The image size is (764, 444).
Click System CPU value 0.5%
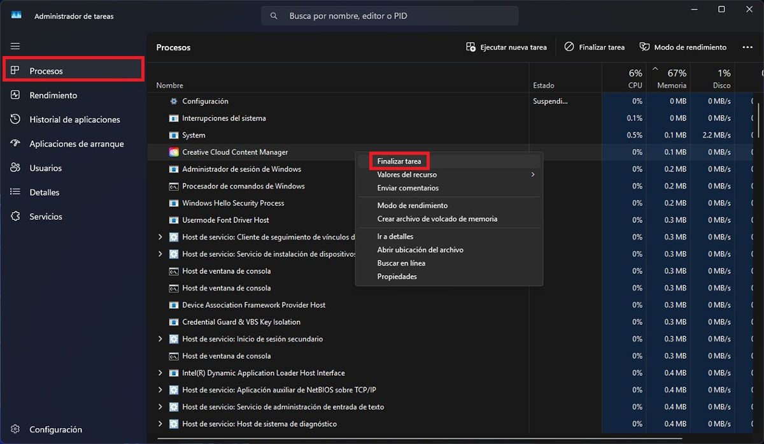point(634,135)
